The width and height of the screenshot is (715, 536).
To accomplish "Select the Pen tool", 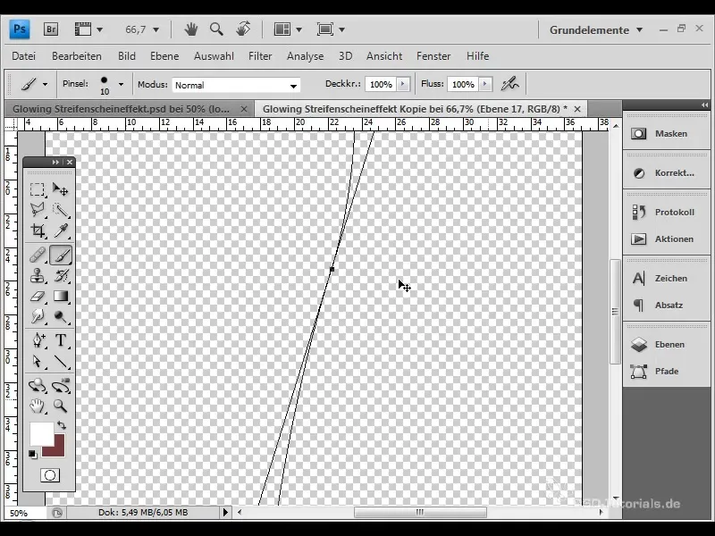I will [38, 340].
